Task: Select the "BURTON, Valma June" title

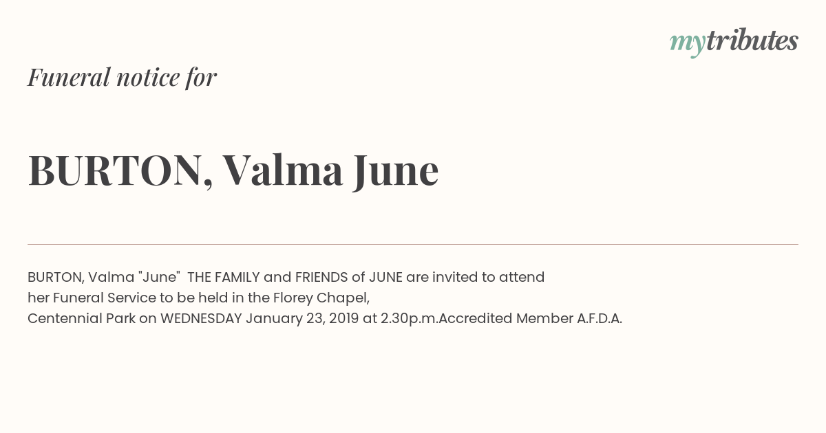Action: click(233, 170)
